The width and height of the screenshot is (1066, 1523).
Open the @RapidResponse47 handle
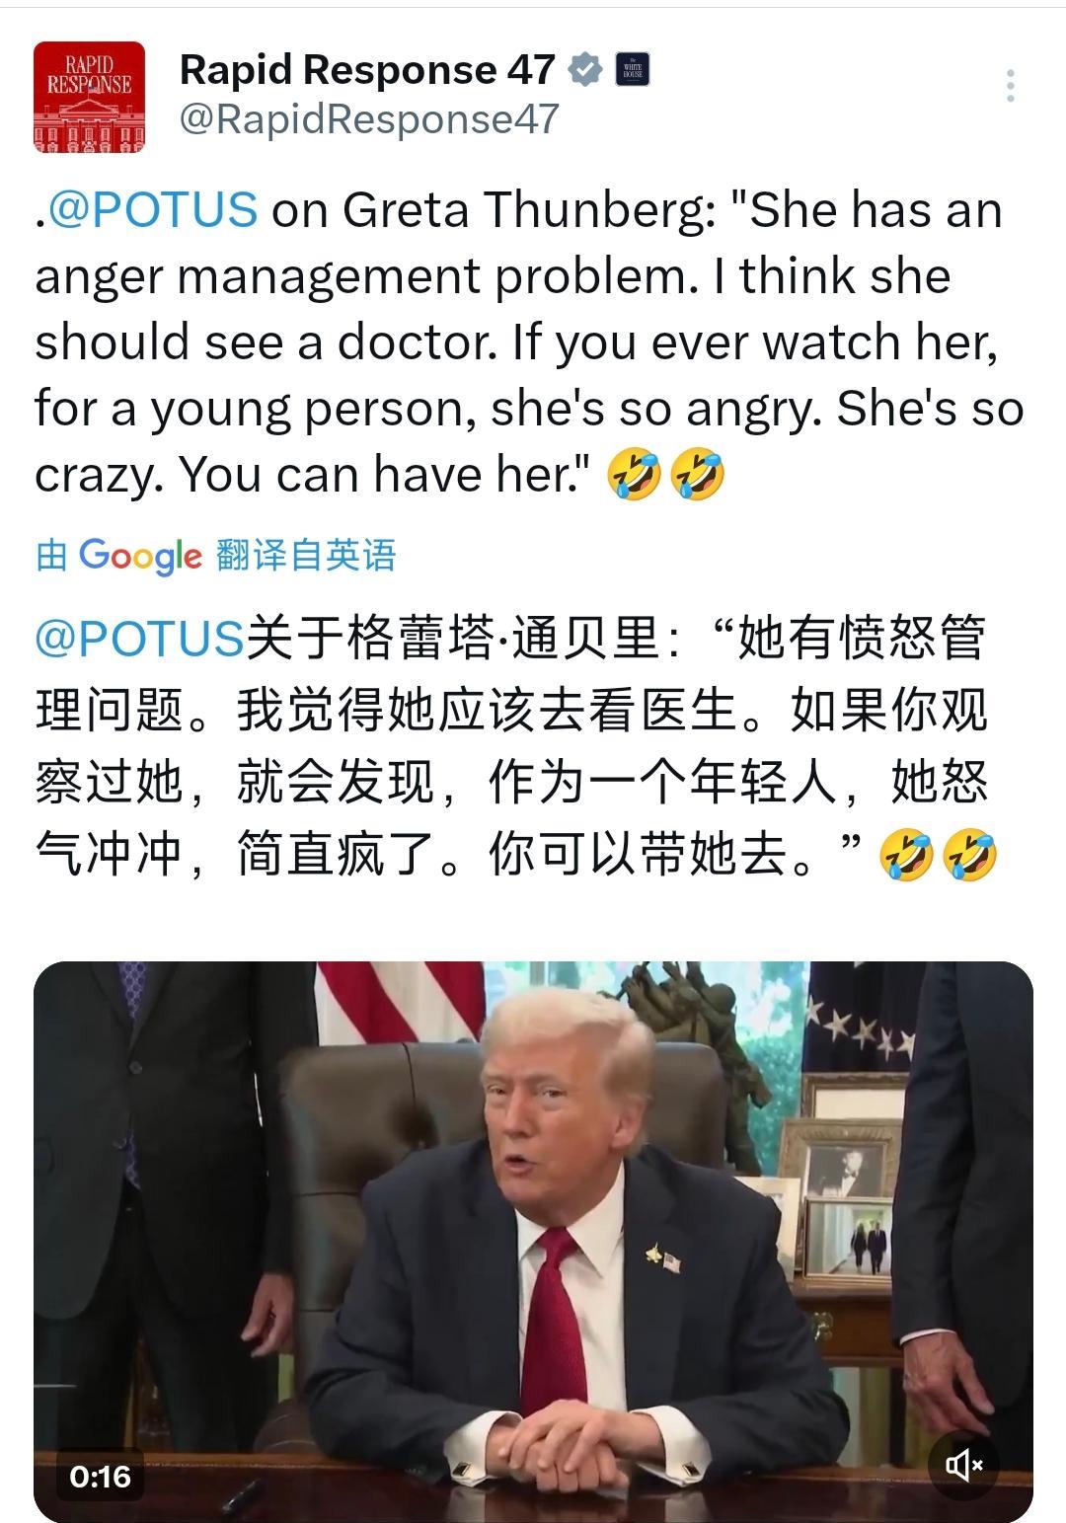369,118
